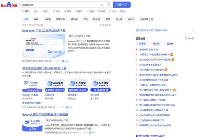Select the 民生榜 tab
Viewport: 200px width, 137px height.
tap(156, 44)
